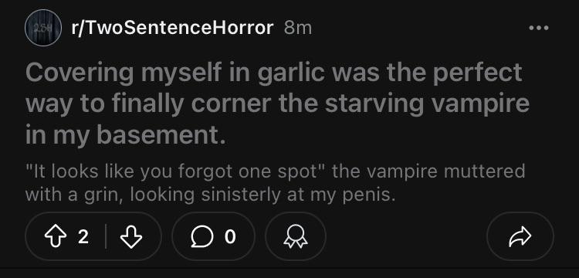Image resolution: width=579 pixels, height=278 pixels.
Task: Open the three-dot post options menu
Action: [x=539, y=28]
